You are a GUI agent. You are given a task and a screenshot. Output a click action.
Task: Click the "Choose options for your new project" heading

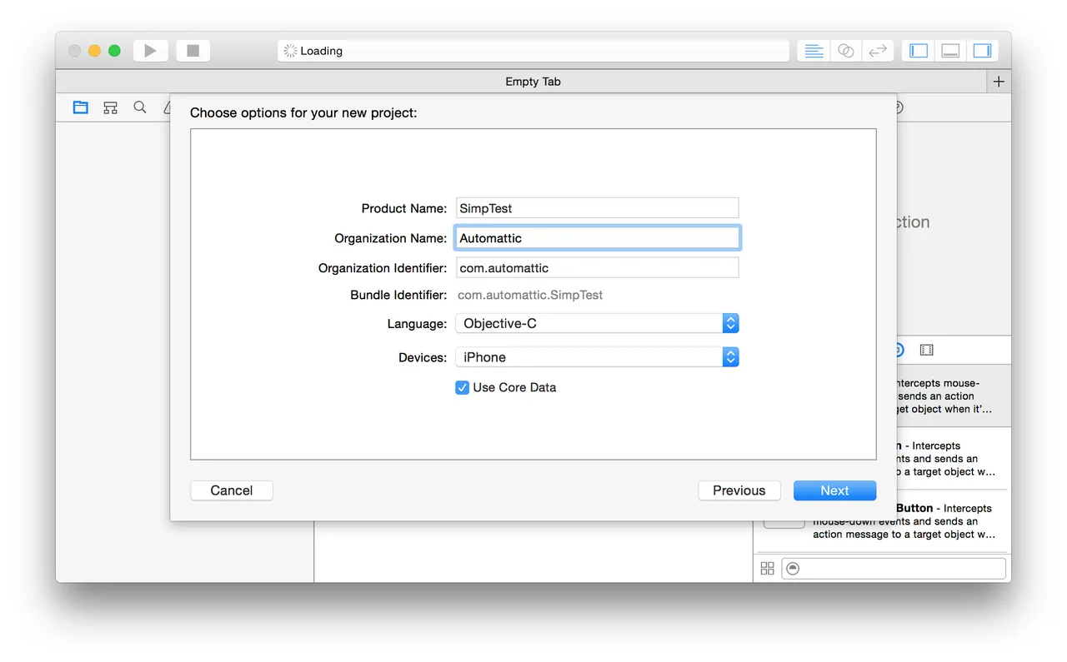(x=303, y=112)
